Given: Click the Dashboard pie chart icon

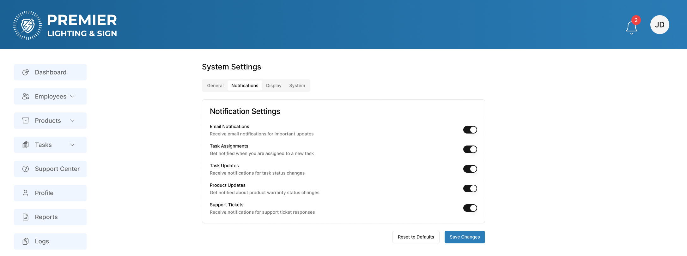Looking at the screenshot, I should [26, 72].
